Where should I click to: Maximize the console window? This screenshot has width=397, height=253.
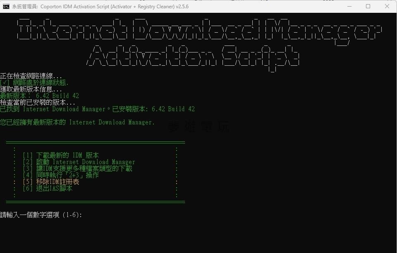368,6
